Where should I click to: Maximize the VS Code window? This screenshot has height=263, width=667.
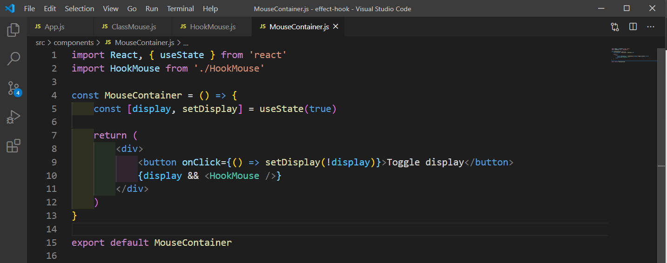coord(627,8)
